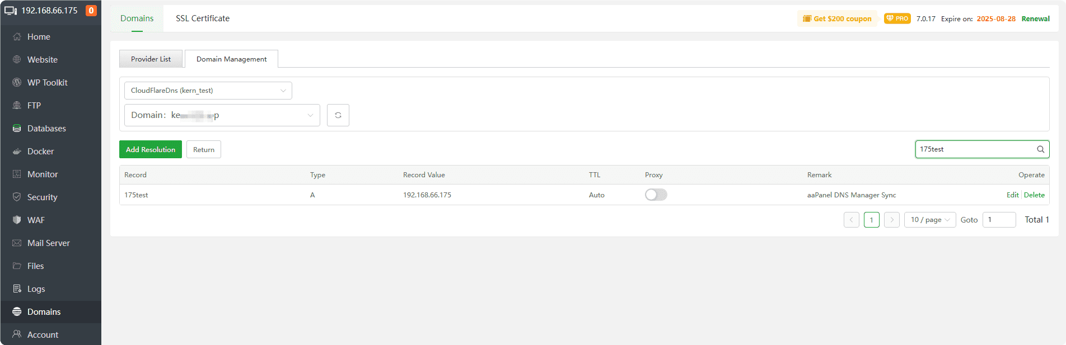1066x345 pixels.
Task: Click the search magnifier icon
Action: [x=1040, y=149]
